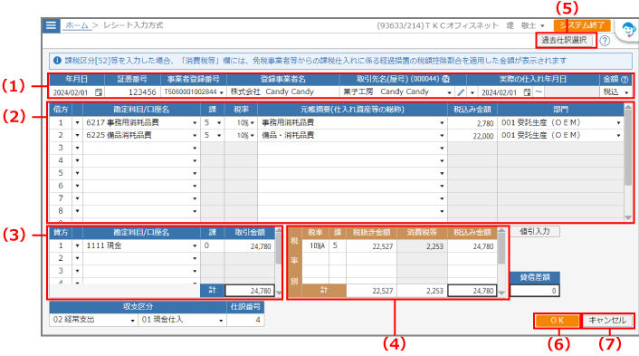This screenshot has height=356, width=639.
Task: Click 税込み金額 cell showing 2,780
Action: click(472, 123)
